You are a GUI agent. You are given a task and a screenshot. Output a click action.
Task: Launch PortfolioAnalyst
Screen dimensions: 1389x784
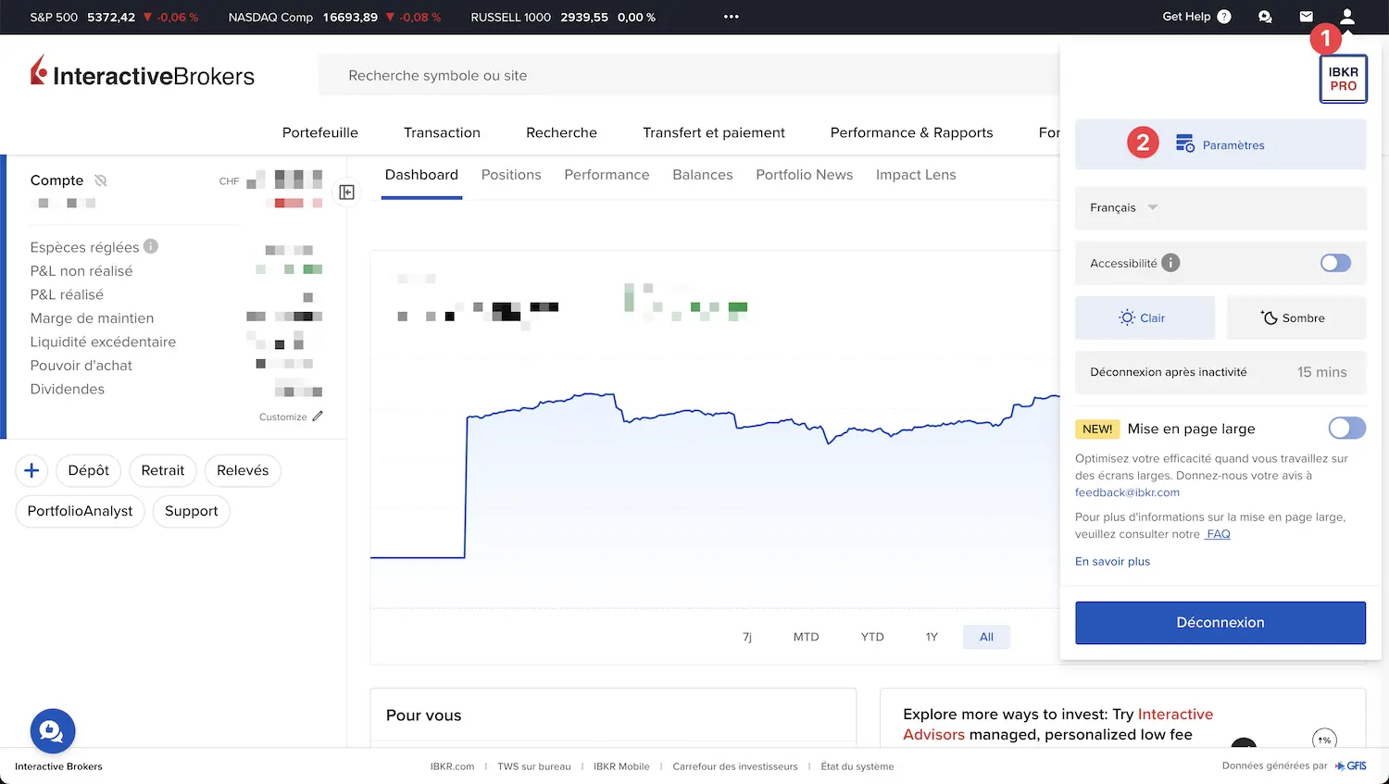click(81, 511)
